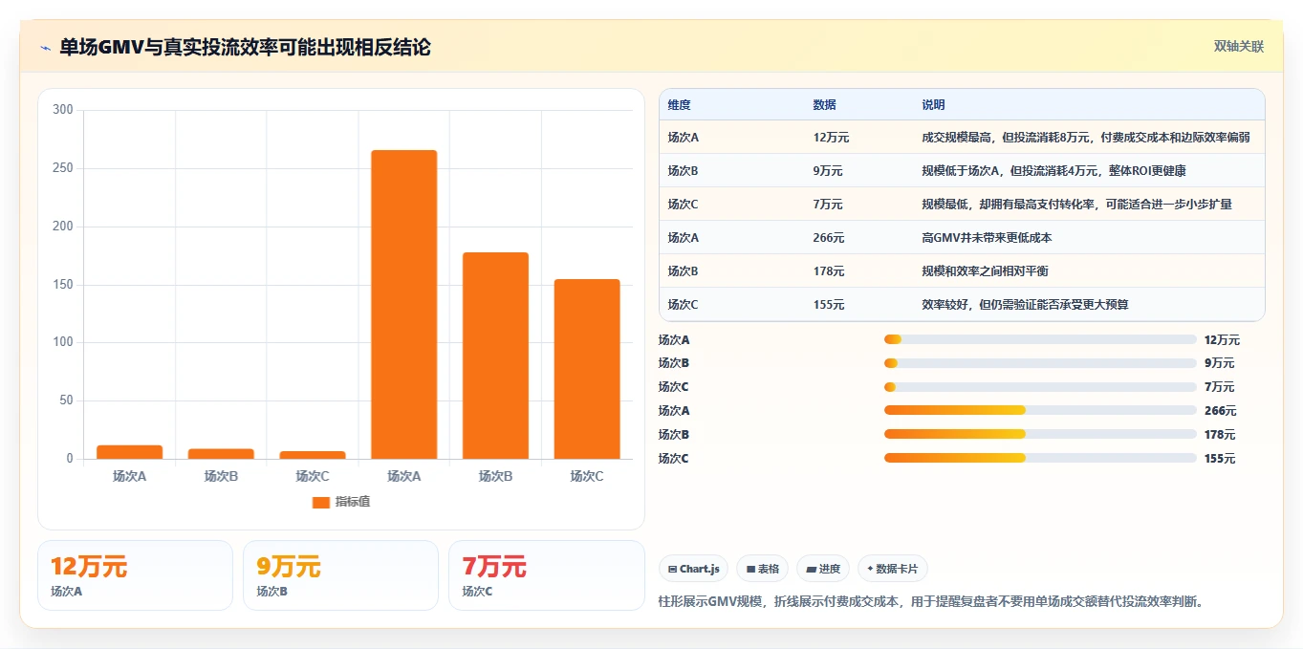Click the card title 单场GMV与真实投流效率
This screenshot has height=649, width=1303.
tap(245, 47)
